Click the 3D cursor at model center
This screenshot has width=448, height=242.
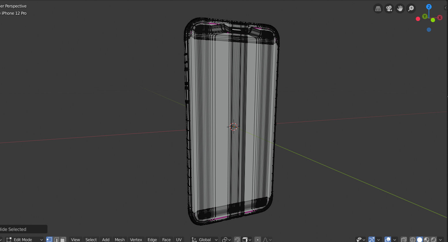tap(233, 127)
